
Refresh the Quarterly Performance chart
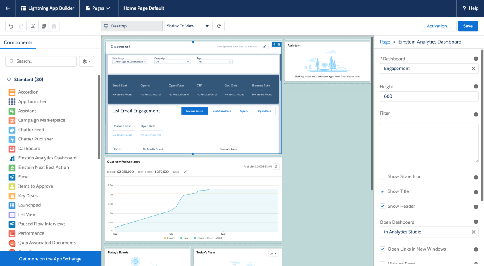click(x=276, y=166)
